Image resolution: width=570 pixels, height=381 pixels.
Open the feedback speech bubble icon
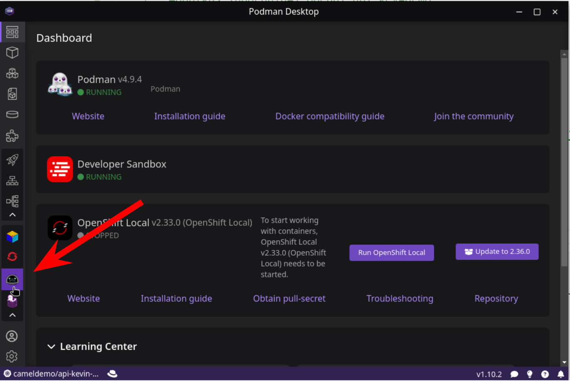(x=514, y=374)
